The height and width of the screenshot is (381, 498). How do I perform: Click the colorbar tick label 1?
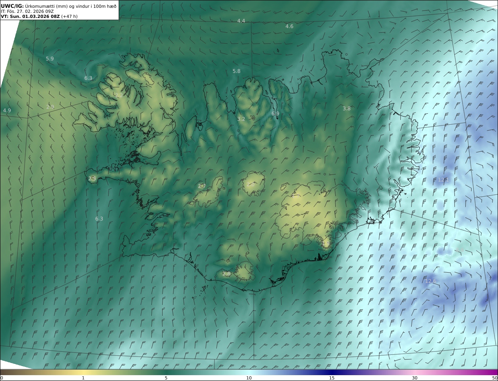pos(83,378)
